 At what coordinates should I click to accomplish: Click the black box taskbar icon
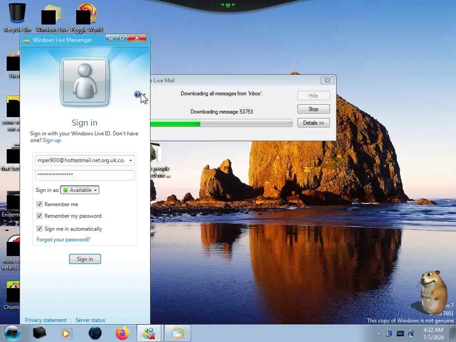pyautogui.click(x=39, y=333)
